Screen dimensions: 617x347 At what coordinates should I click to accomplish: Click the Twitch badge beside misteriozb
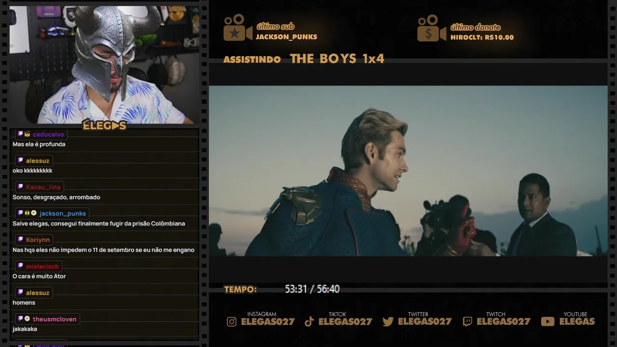pos(20,266)
